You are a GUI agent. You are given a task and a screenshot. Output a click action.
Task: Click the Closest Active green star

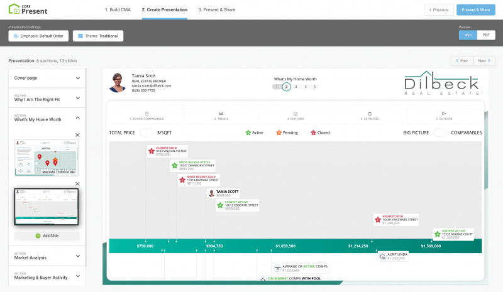click(220, 205)
